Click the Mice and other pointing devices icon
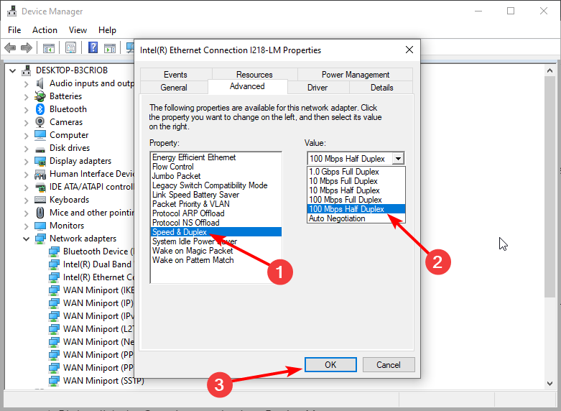 tap(40, 213)
